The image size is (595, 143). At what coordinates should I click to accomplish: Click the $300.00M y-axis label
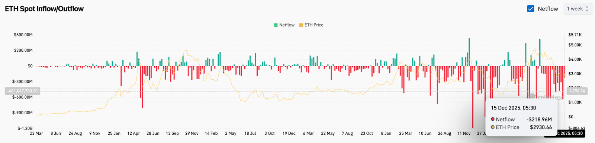[23, 50]
